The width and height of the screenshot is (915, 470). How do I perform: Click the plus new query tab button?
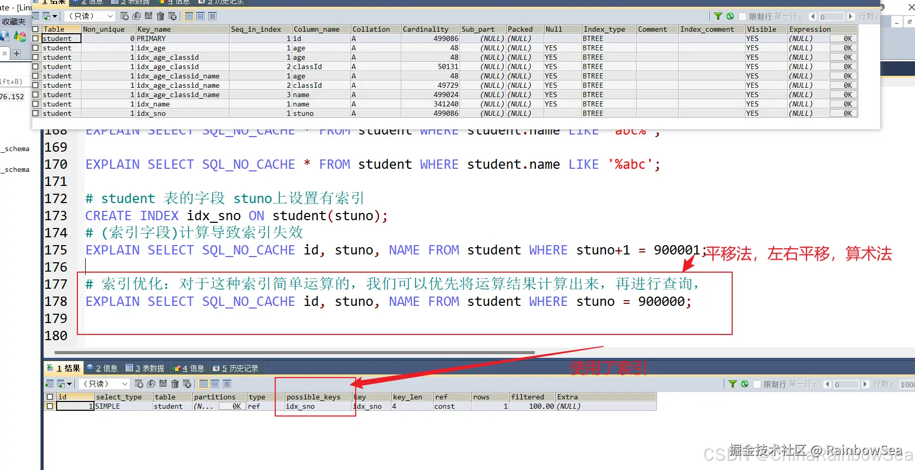pyautogui.click(x=17, y=53)
